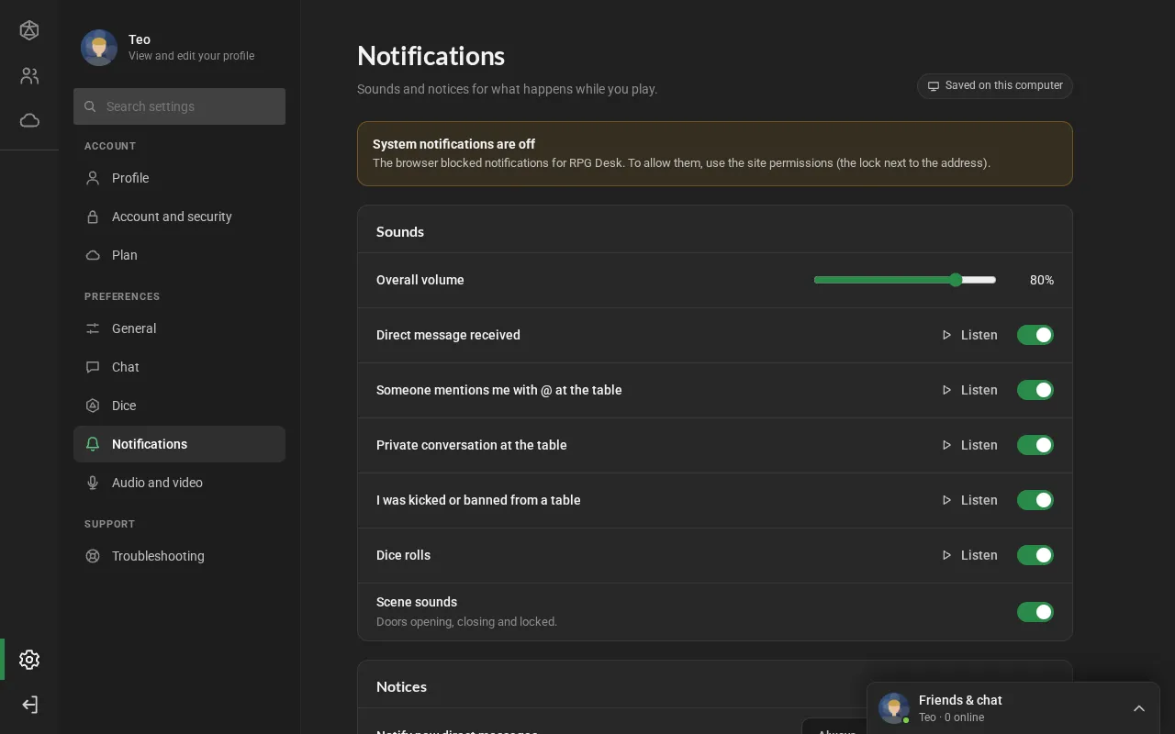Focus the Search settings field
The height and width of the screenshot is (734, 1175).
click(x=179, y=106)
